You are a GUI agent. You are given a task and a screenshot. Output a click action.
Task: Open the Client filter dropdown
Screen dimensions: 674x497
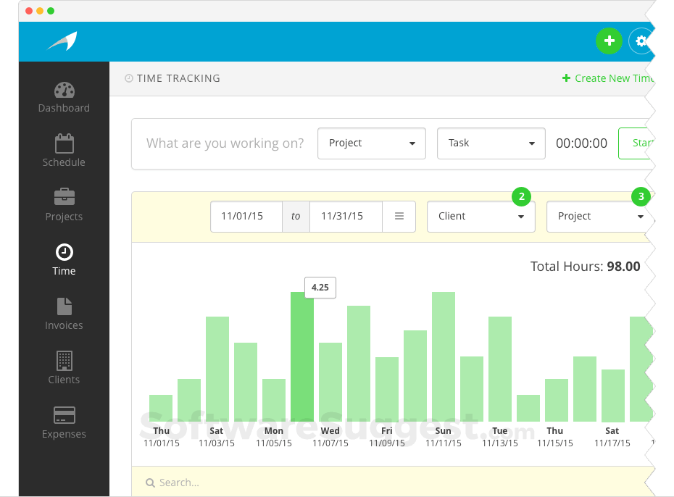481,217
